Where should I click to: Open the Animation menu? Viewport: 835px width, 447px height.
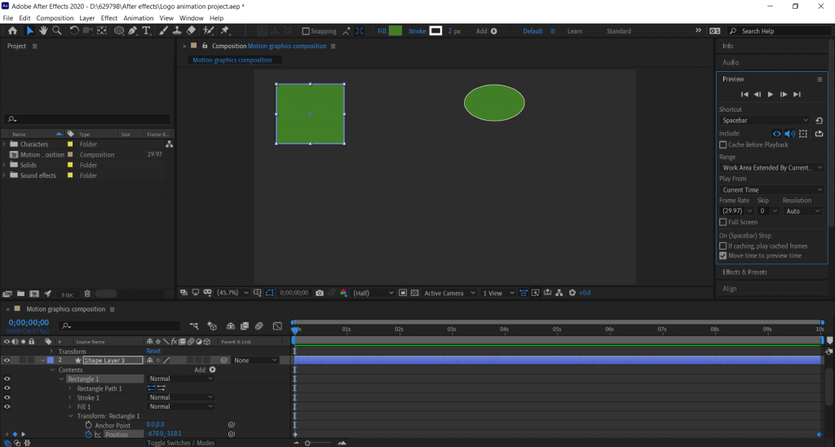(138, 18)
